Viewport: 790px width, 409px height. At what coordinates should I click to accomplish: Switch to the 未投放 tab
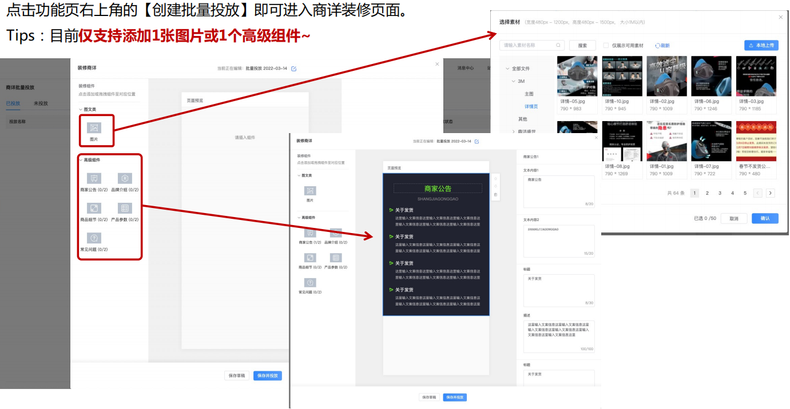pyautogui.click(x=41, y=103)
